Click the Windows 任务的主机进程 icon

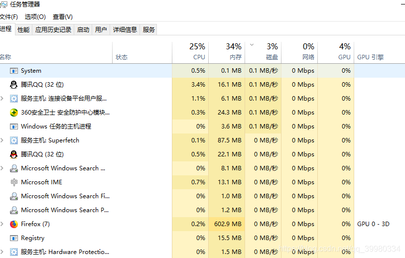coord(13,127)
